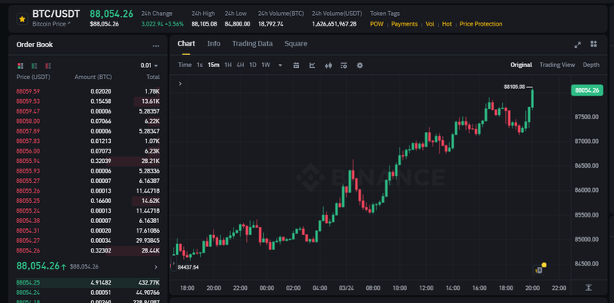Click the 88054.26 current price label on axis
This screenshot has width=614, height=303.
(587, 90)
